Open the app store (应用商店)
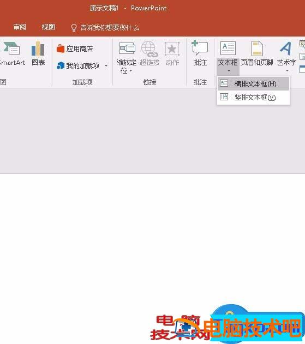The image size is (305, 344). click(x=75, y=49)
